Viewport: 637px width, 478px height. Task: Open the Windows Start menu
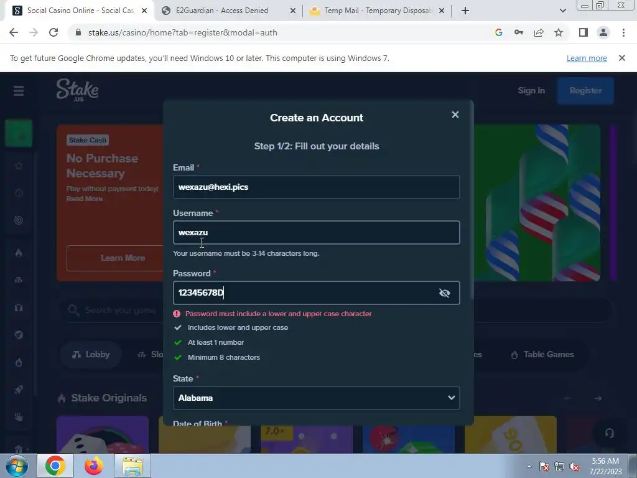17,466
